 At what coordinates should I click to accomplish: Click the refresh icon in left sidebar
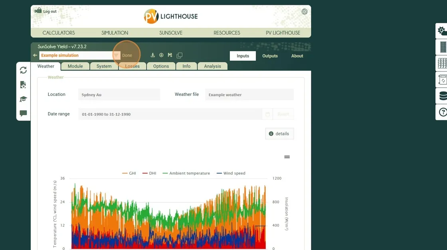(23, 70)
